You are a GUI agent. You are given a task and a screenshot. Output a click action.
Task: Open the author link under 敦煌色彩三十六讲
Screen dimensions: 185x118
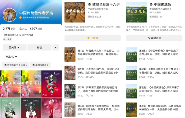point(99,9)
